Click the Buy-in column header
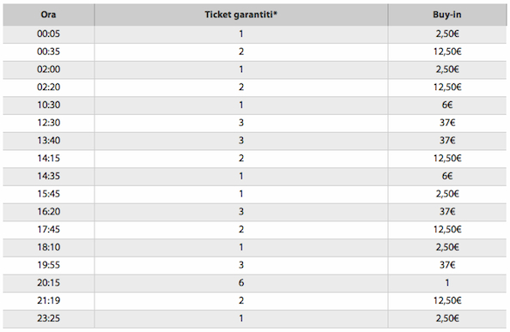 pos(447,15)
